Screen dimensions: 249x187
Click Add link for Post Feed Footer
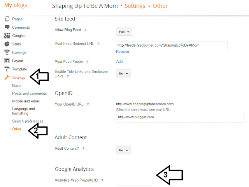tap(119, 62)
